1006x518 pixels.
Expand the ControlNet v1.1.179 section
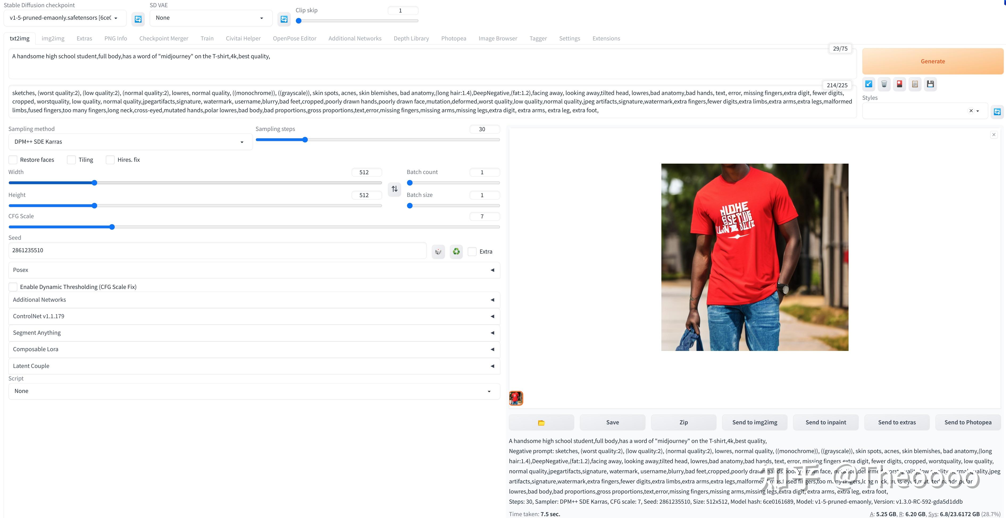254,316
